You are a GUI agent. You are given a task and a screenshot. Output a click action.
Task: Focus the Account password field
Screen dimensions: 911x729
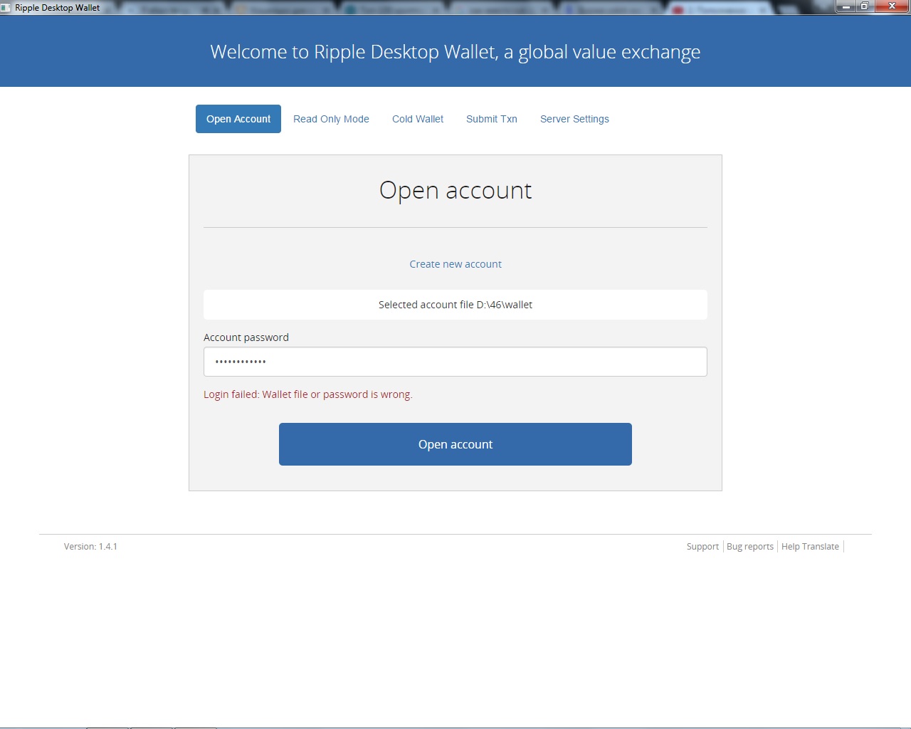click(455, 362)
